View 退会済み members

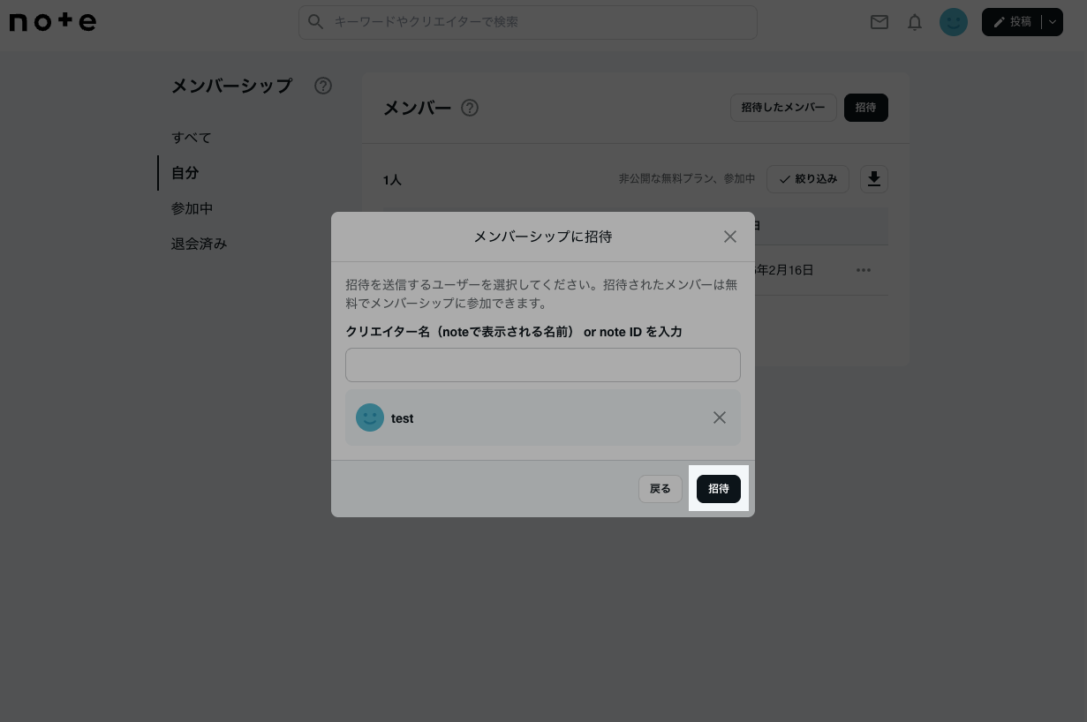click(x=199, y=244)
